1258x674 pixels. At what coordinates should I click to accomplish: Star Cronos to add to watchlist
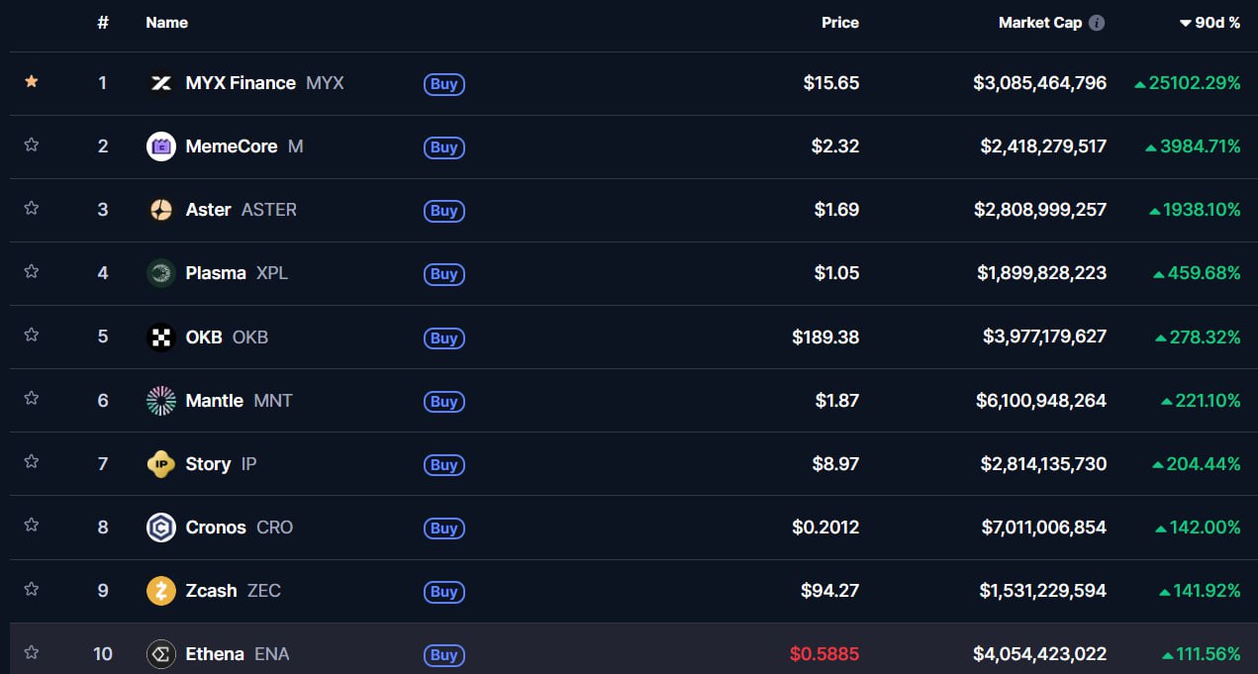32,526
